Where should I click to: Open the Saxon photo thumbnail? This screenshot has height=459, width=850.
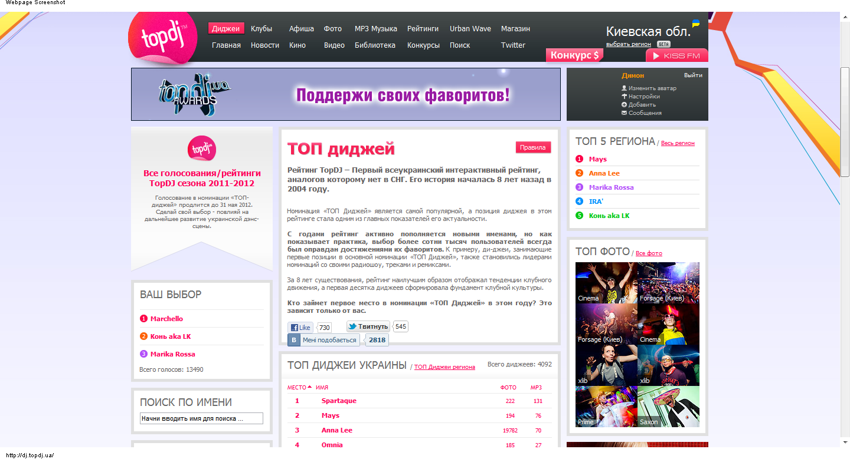click(668, 407)
